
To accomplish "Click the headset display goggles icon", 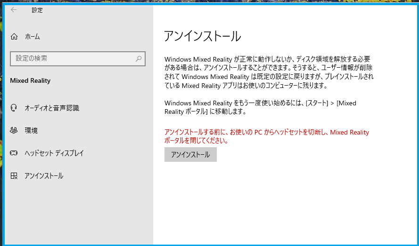I will (x=14, y=153).
